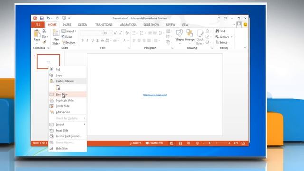The width and height of the screenshot is (304, 171).
Task: Open the FILE tab
Action: pyautogui.click(x=38, y=25)
